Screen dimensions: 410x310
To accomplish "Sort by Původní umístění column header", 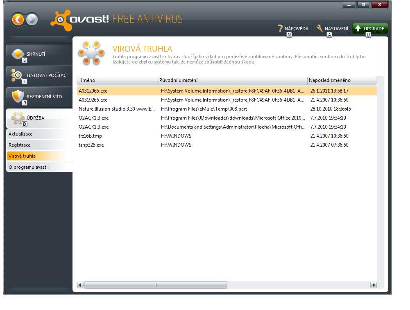I will pos(232,80).
